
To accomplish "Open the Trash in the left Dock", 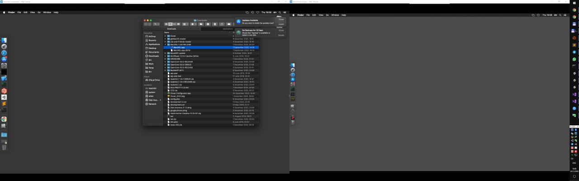I will [x=4, y=147].
